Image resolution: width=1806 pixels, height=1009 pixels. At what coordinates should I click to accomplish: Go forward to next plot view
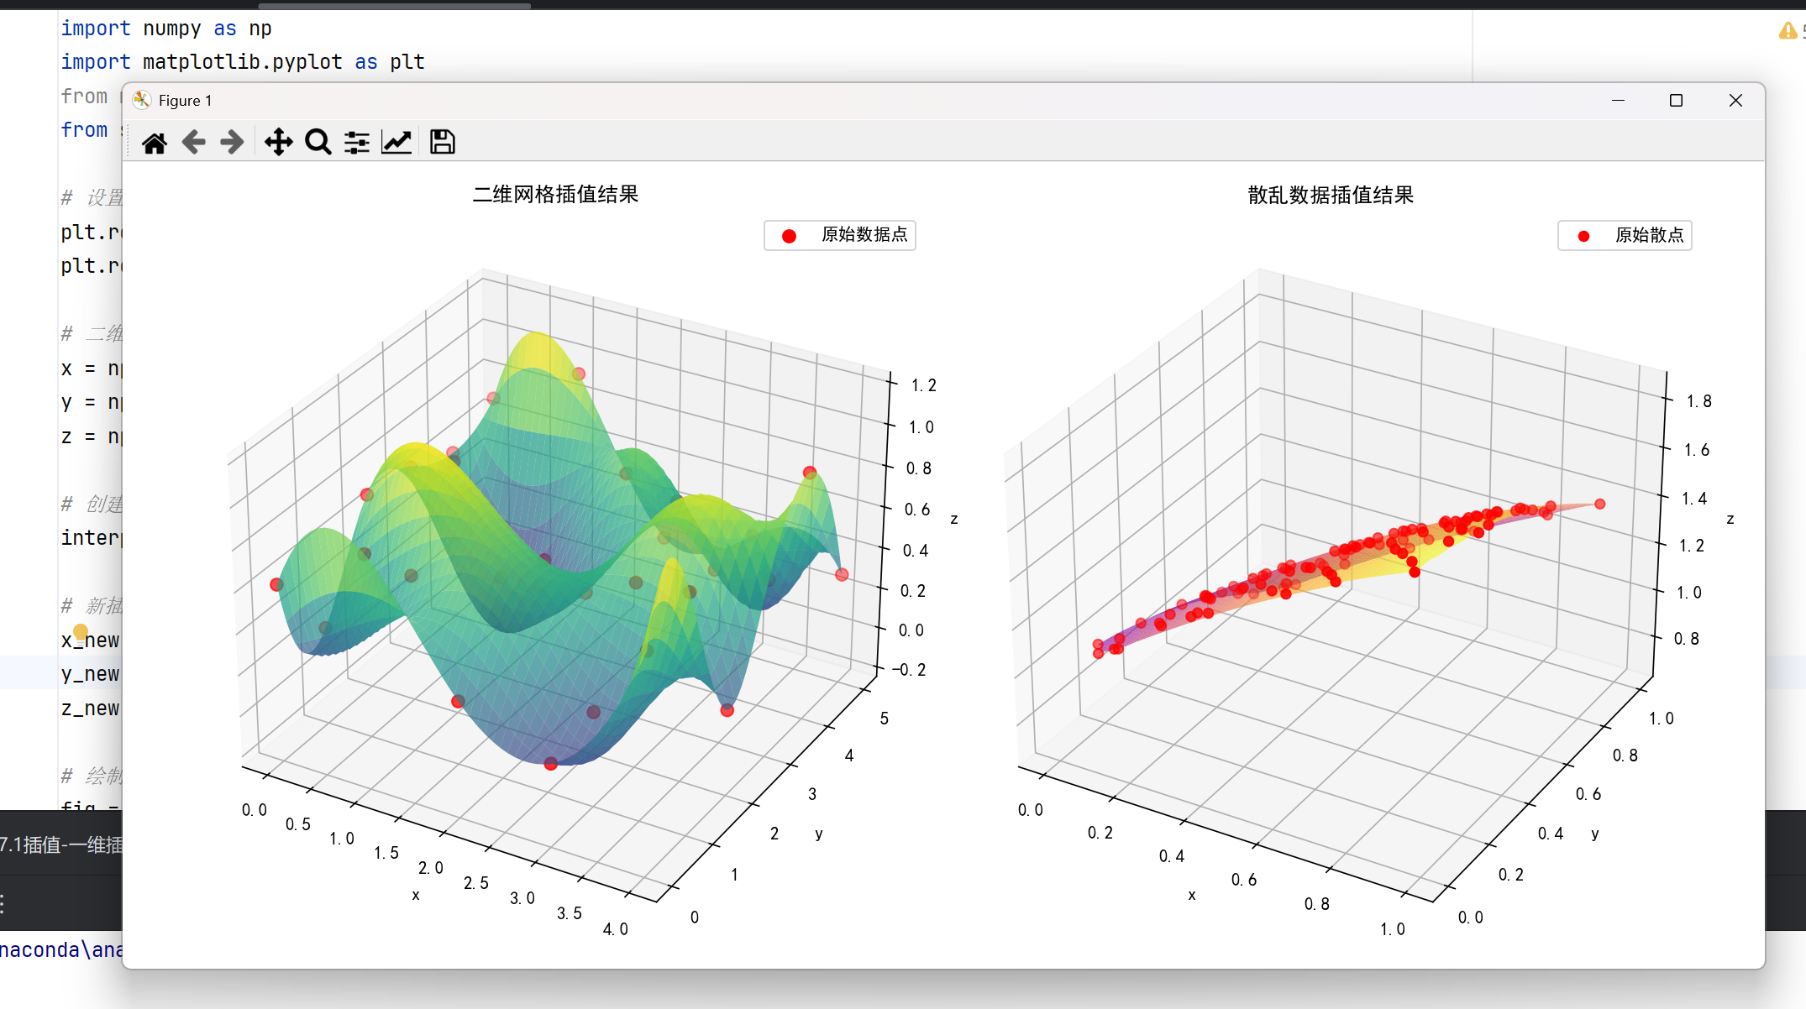pos(232,143)
